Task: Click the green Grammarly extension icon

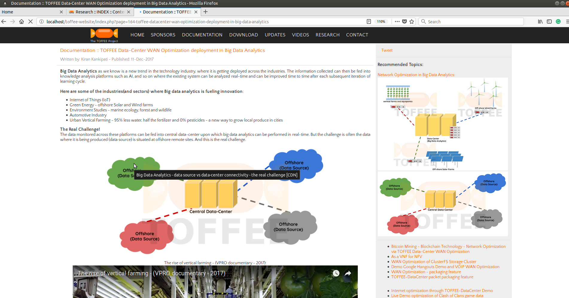Action: point(558,21)
